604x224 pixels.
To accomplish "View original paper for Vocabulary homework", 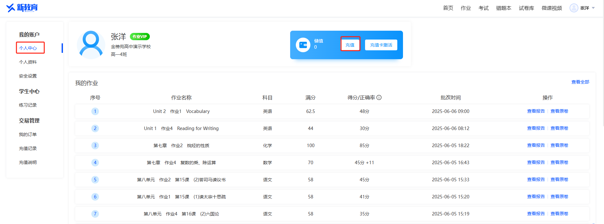I will [559, 111].
